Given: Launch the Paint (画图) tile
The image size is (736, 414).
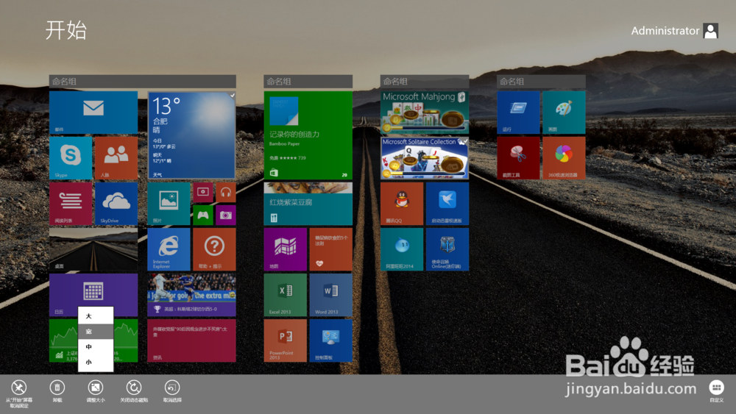Looking at the screenshot, I should click(x=564, y=113).
